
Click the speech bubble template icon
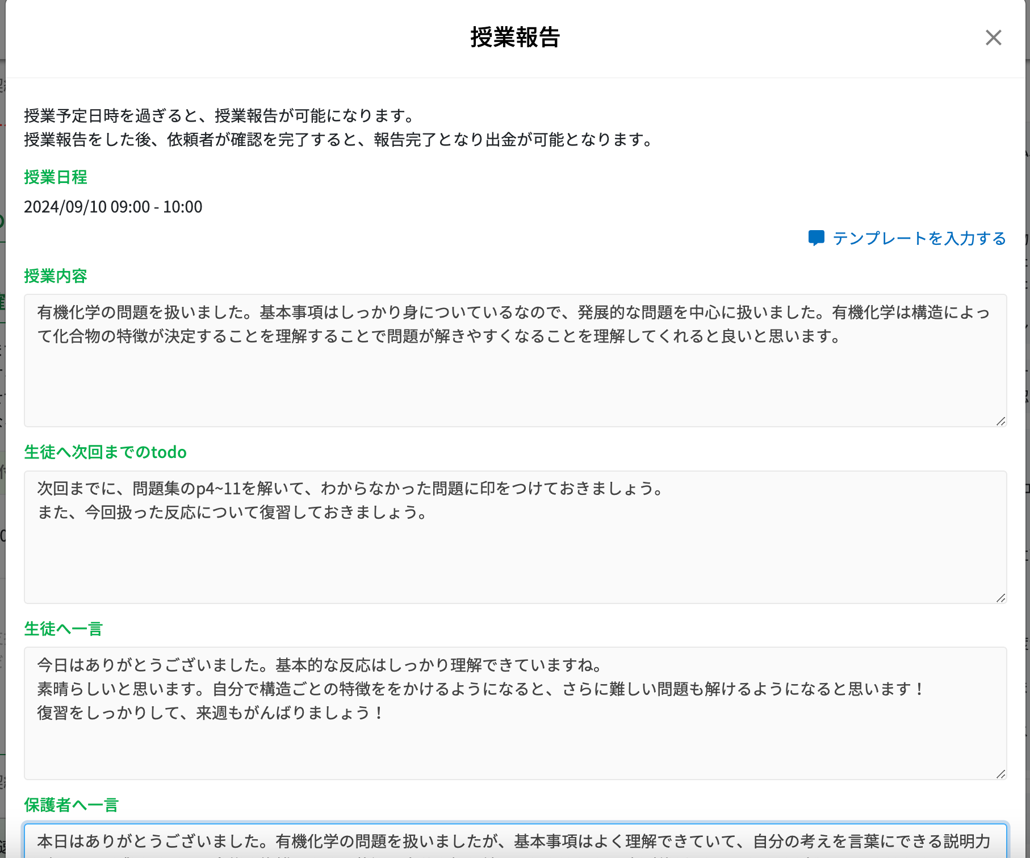816,238
